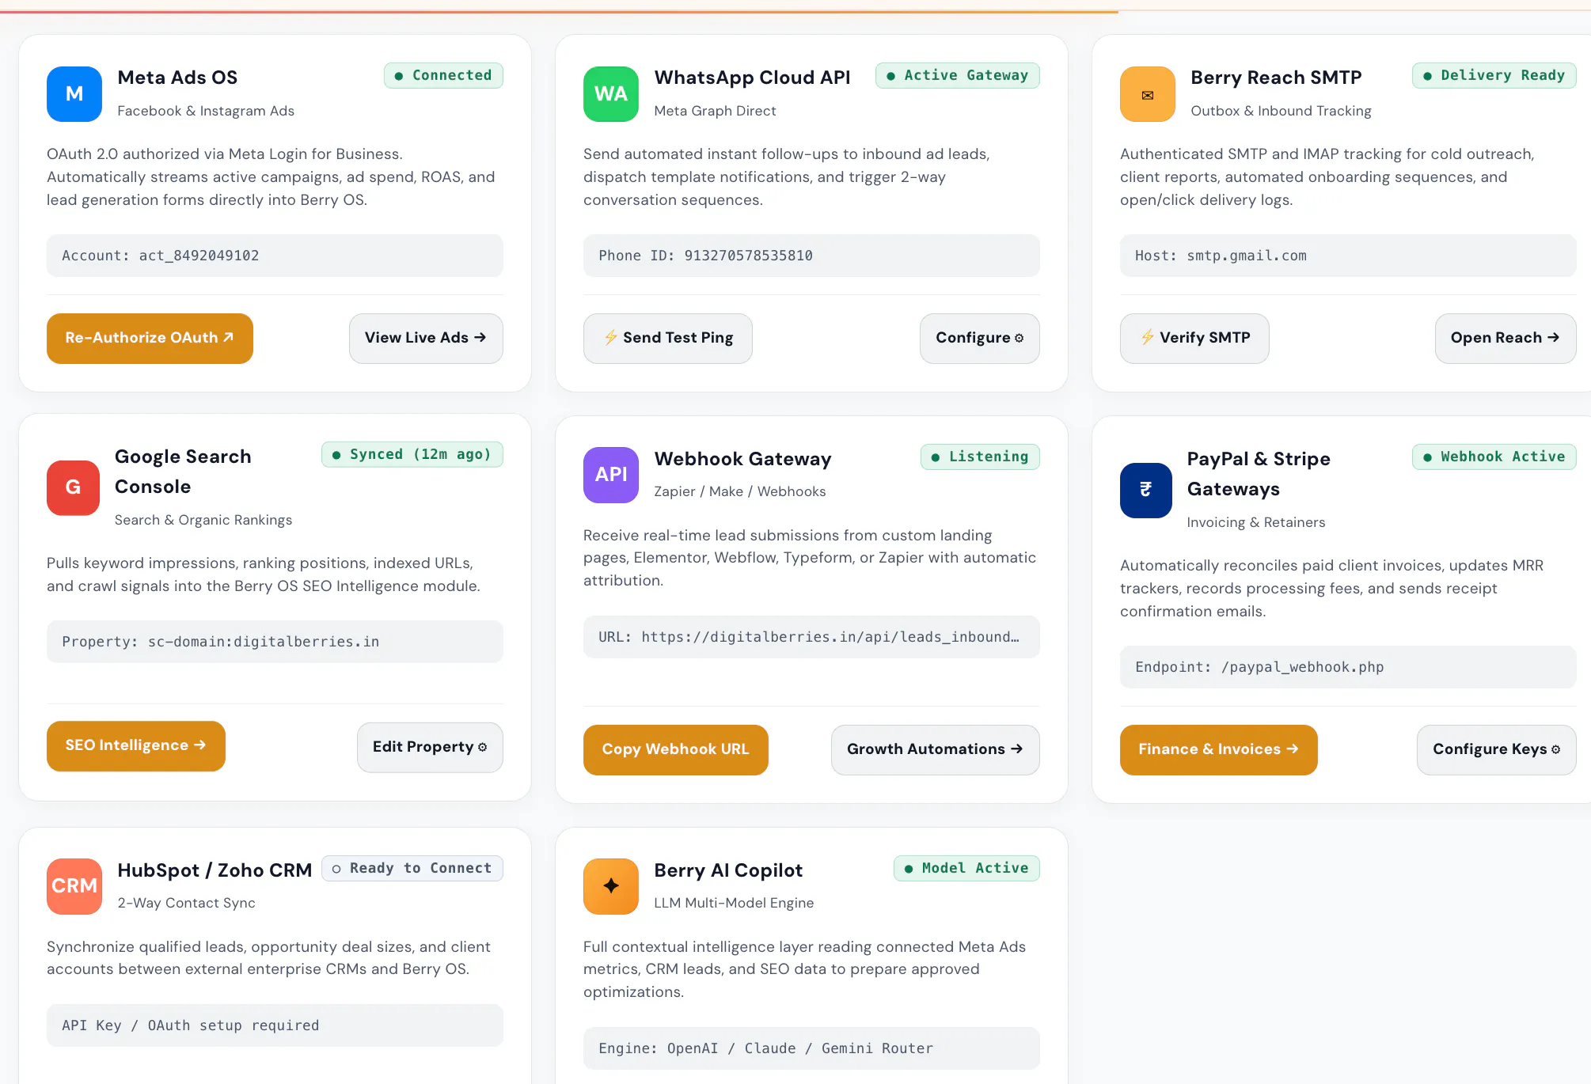Send Test Ping via WhatsApp
This screenshot has height=1084, width=1591.
(x=668, y=339)
